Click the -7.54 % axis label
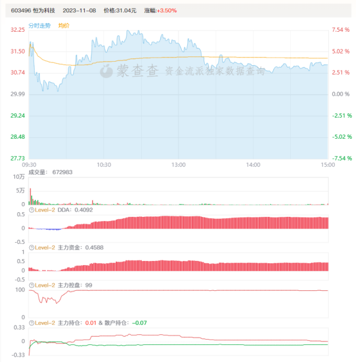Viewport: 356px width, 362px height. 342,158
